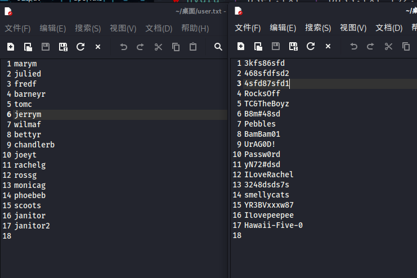Open 帮助(H) menu in user.txt window
Image resolution: width=417 pixels, height=278 pixels.
(x=195, y=29)
